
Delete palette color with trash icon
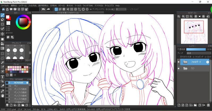[11, 75]
